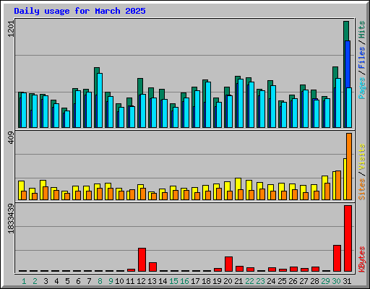
Task: Click the green hits bar for day 30
Action: click(335, 72)
